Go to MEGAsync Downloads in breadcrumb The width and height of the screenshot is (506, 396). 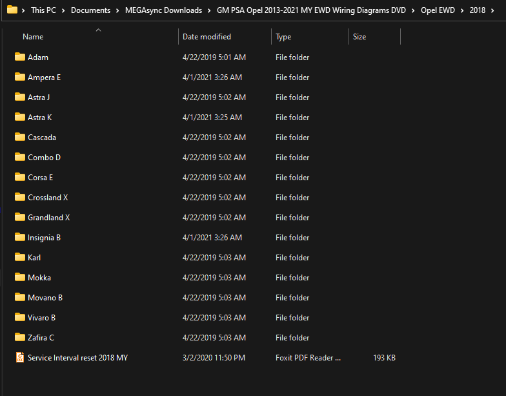(164, 10)
